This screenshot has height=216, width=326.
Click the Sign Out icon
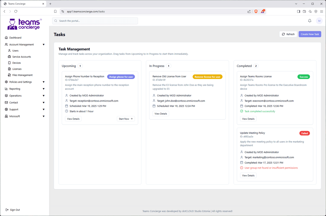(7, 209)
